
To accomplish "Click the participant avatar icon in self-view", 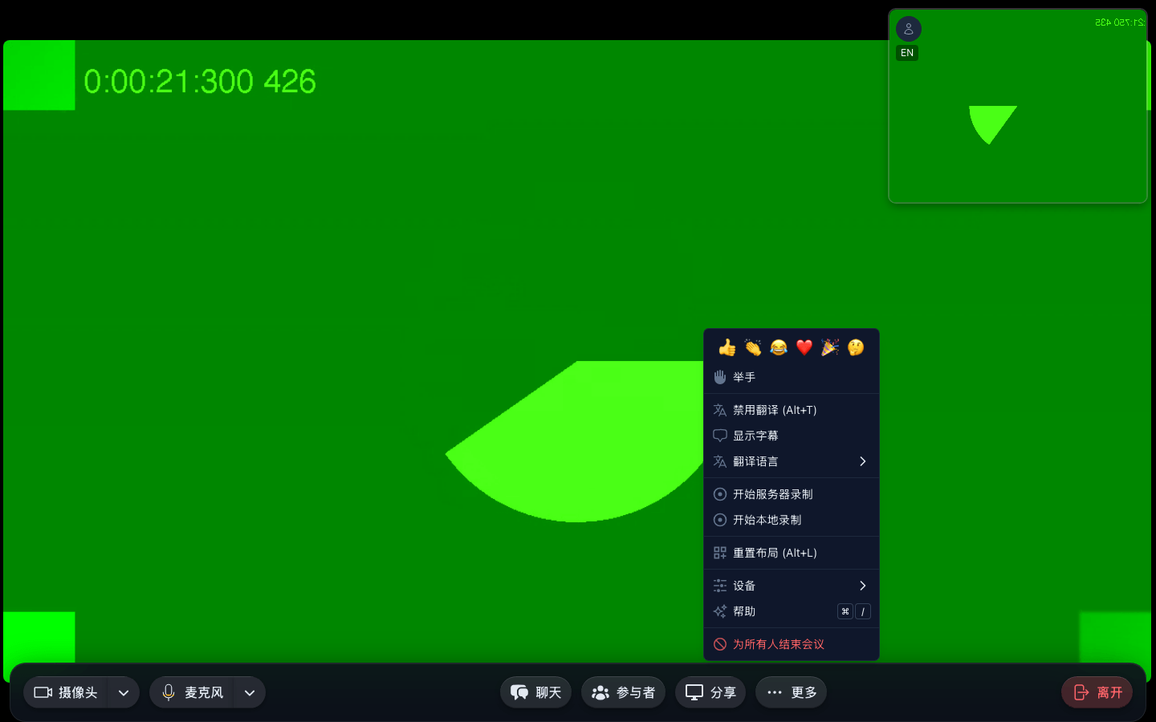I will 909,29.
